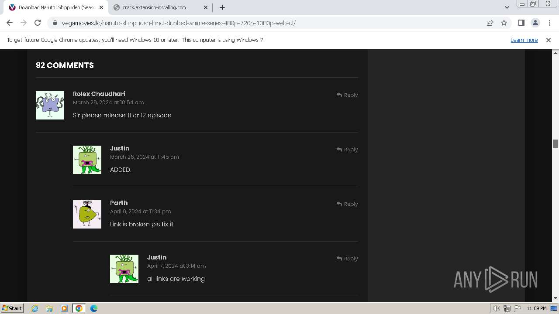Close the Download Naruto Shippuden tab
Screen dimensions: 559x314
pyautogui.click(x=101, y=7)
